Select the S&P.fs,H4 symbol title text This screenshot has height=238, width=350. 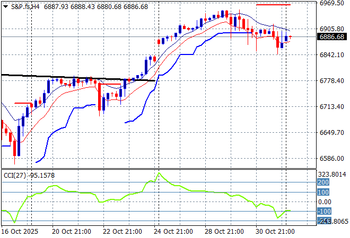(25, 7)
